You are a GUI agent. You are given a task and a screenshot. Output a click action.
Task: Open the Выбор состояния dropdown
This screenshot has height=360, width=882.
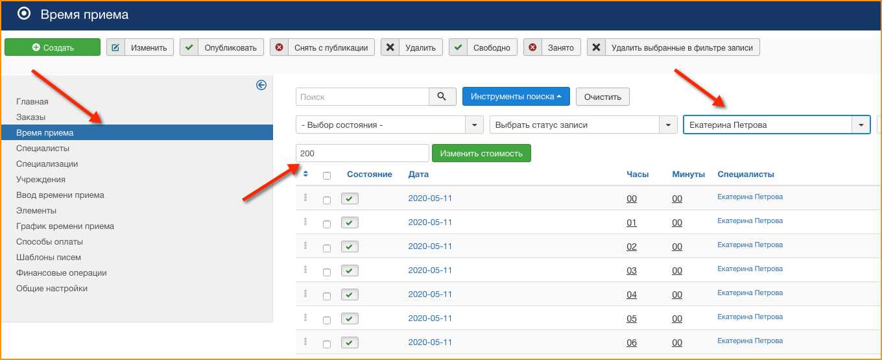point(389,125)
